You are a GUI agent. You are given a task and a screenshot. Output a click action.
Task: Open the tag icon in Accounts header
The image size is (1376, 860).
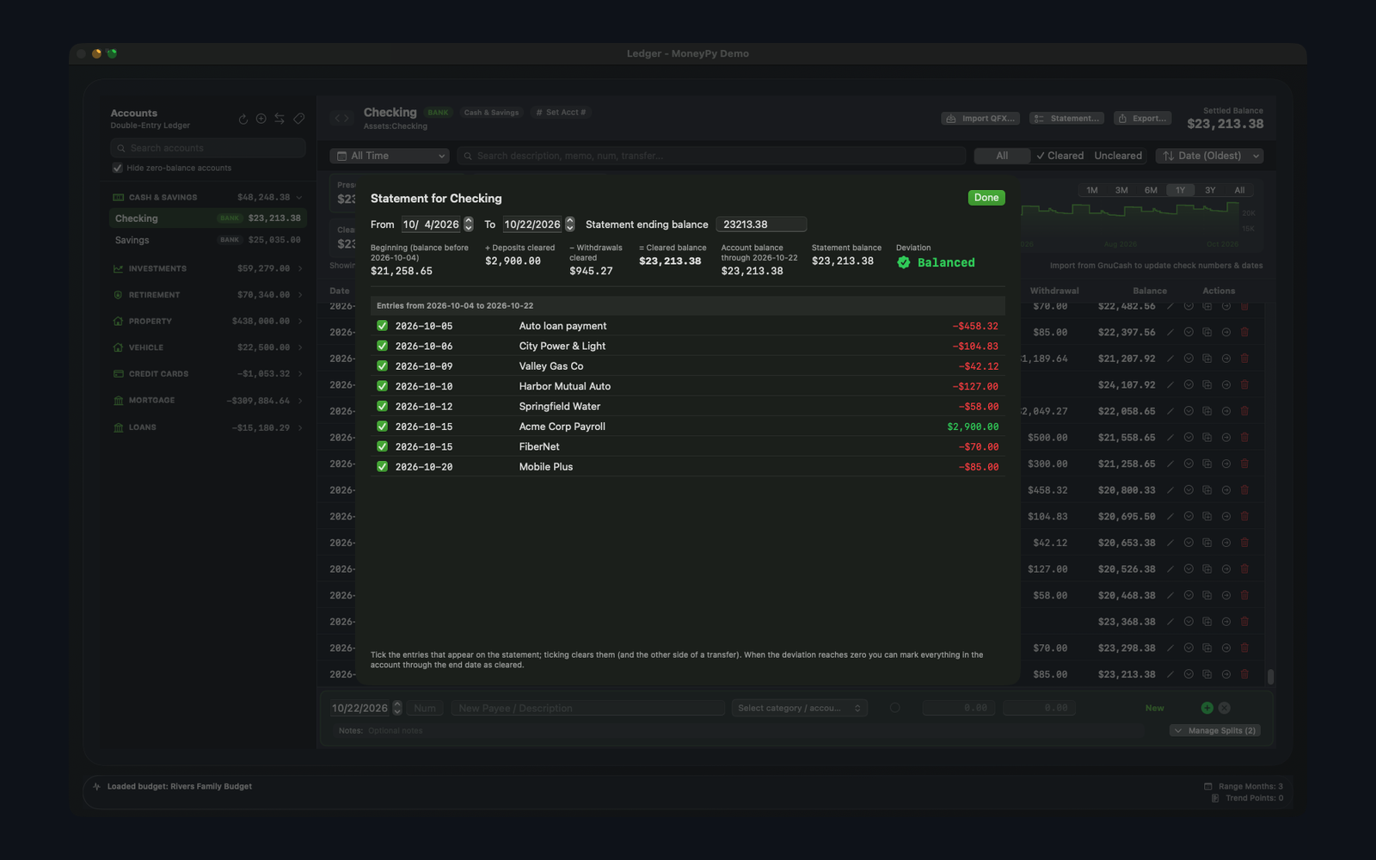pos(299,119)
